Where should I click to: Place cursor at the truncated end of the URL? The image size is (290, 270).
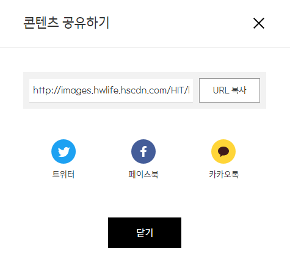pyautogui.click(x=189, y=90)
